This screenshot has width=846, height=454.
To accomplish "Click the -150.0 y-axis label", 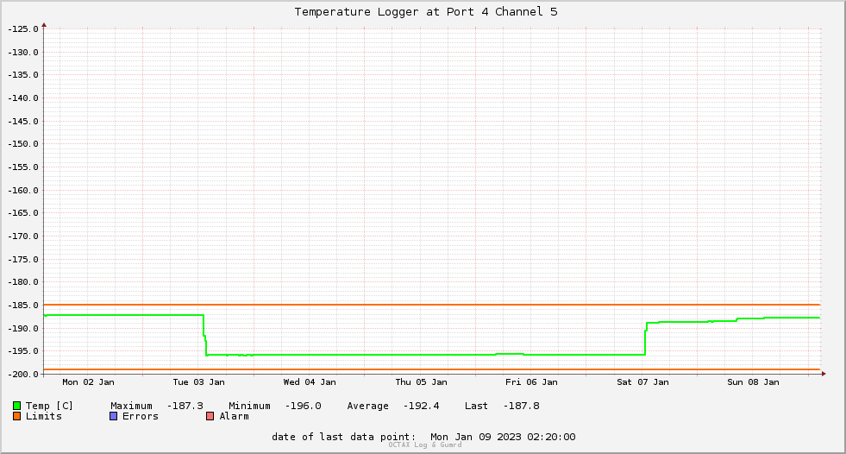I will point(23,144).
